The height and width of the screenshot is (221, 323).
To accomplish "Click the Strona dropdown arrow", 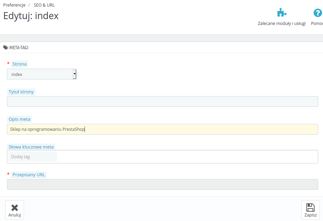I will click(74, 74).
